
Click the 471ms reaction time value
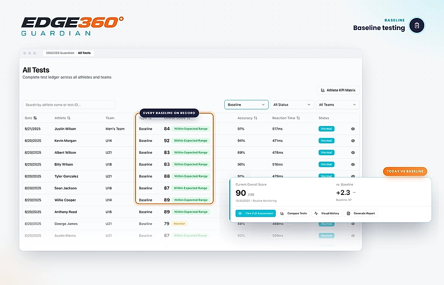pos(277,140)
